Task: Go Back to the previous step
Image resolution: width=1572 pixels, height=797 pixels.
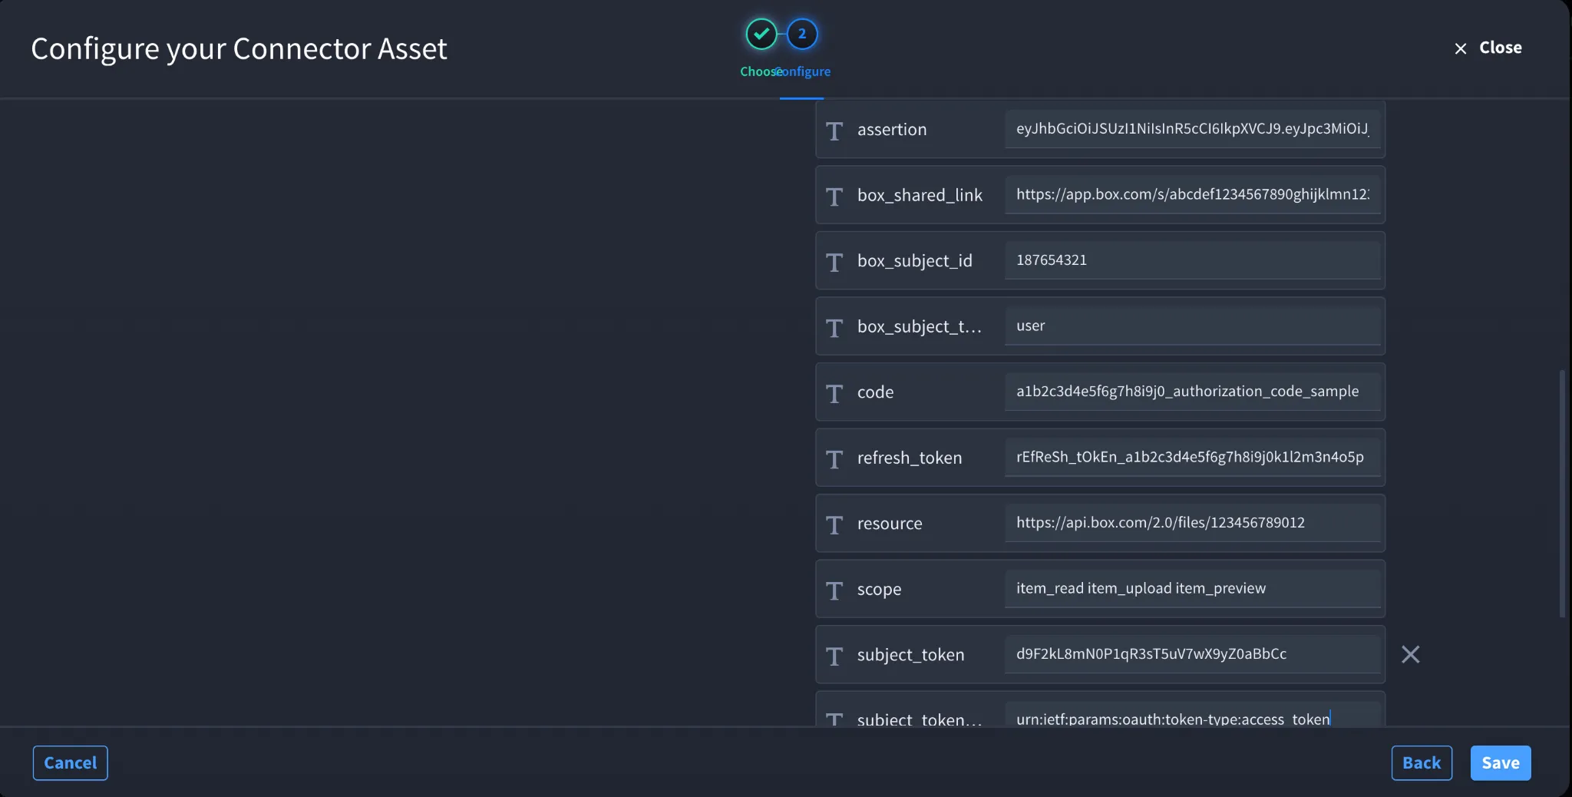Action: click(1422, 762)
